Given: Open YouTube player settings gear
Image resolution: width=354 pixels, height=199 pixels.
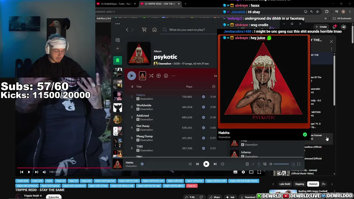Looking at the screenshot, I should point(243,172).
